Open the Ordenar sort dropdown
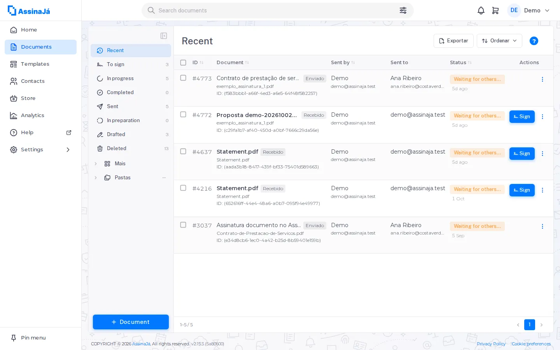The image size is (560, 350). point(499,41)
